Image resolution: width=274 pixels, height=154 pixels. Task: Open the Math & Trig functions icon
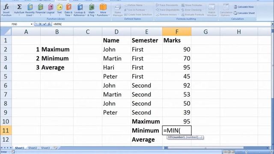point(91,7)
